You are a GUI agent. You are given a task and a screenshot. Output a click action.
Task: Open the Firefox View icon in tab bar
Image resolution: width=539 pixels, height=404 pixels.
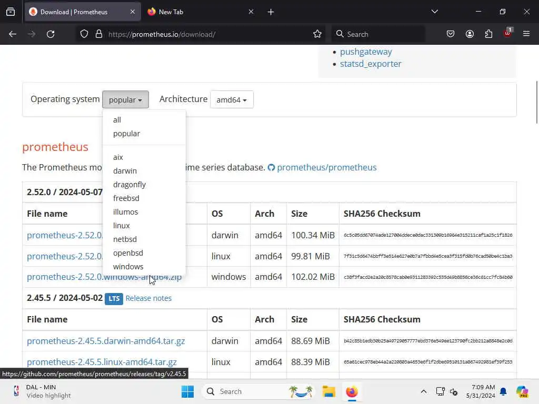11,12
